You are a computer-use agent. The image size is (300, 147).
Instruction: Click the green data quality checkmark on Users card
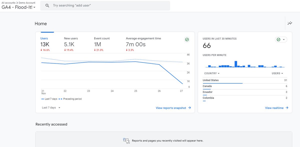pos(187,39)
